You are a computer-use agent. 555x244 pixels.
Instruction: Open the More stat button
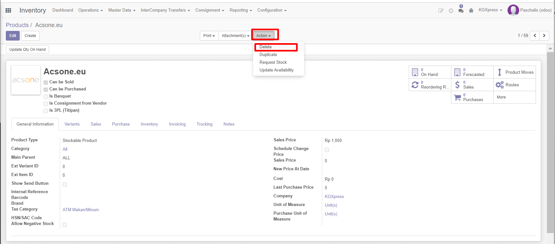click(515, 97)
